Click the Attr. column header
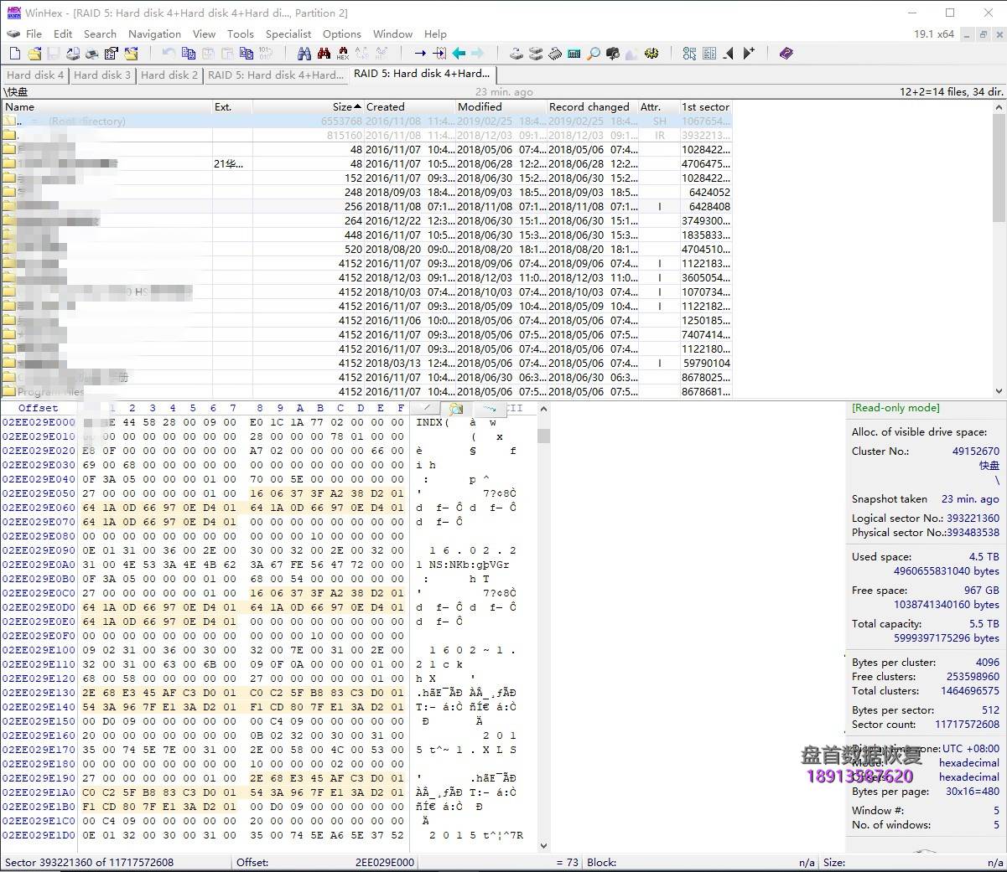The height and width of the screenshot is (872, 1007). pyautogui.click(x=658, y=107)
